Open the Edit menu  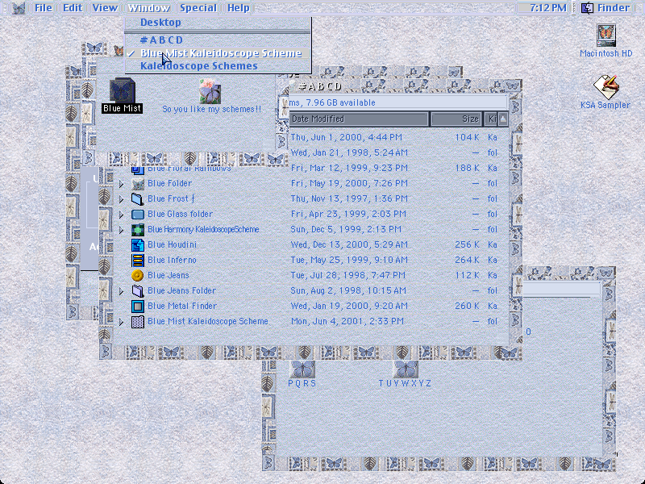click(x=73, y=8)
